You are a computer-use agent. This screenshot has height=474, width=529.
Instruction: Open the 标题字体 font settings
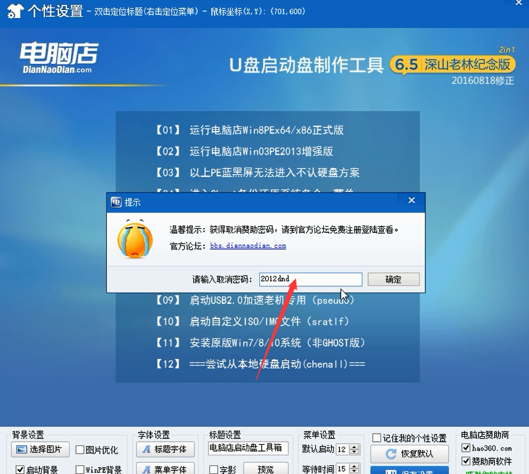(x=165, y=449)
